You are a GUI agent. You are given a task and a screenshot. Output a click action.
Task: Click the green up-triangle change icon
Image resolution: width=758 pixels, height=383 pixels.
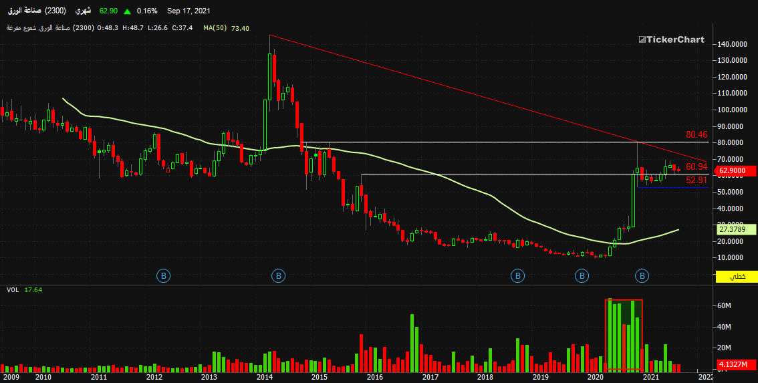128,11
